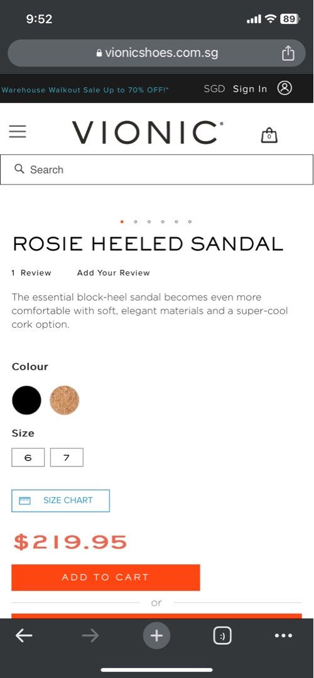Open the shopping bag cart
Viewport: 314px width, 678px height.
coord(269,136)
